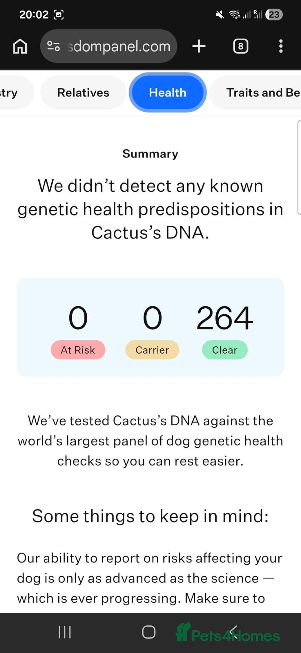This screenshot has height=653, width=301.
Task: Open site info icon in address bar
Action: (x=53, y=46)
